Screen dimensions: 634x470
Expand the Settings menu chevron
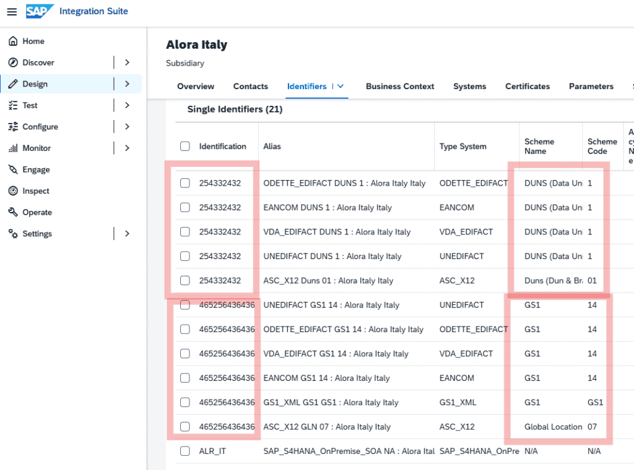tap(128, 234)
